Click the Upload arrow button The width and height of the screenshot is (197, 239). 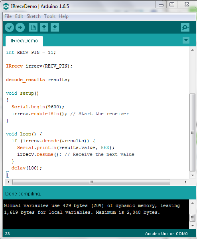point(20,28)
